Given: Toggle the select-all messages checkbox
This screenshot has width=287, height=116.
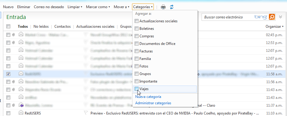Looking at the screenshot, I should pos(8,27).
